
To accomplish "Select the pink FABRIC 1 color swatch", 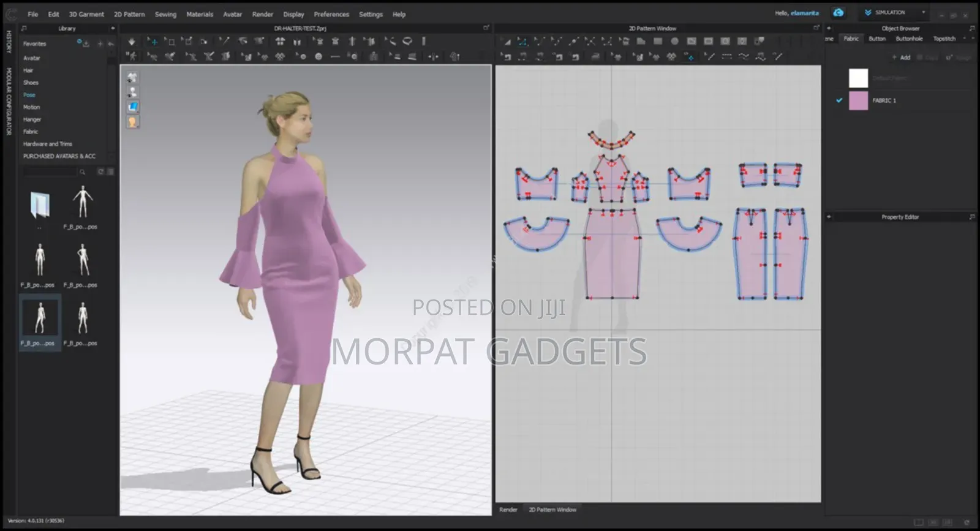I will (x=858, y=100).
